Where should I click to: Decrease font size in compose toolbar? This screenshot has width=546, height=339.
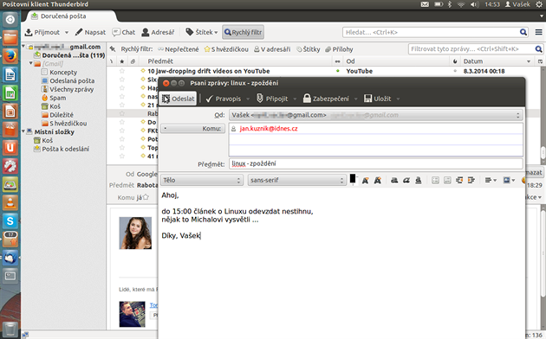click(365, 180)
